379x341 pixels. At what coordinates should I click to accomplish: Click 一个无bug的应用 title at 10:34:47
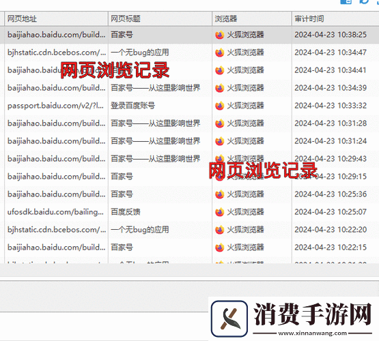point(140,53)
